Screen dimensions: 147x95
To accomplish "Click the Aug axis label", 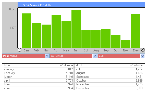I will click(x=96, y=50).
